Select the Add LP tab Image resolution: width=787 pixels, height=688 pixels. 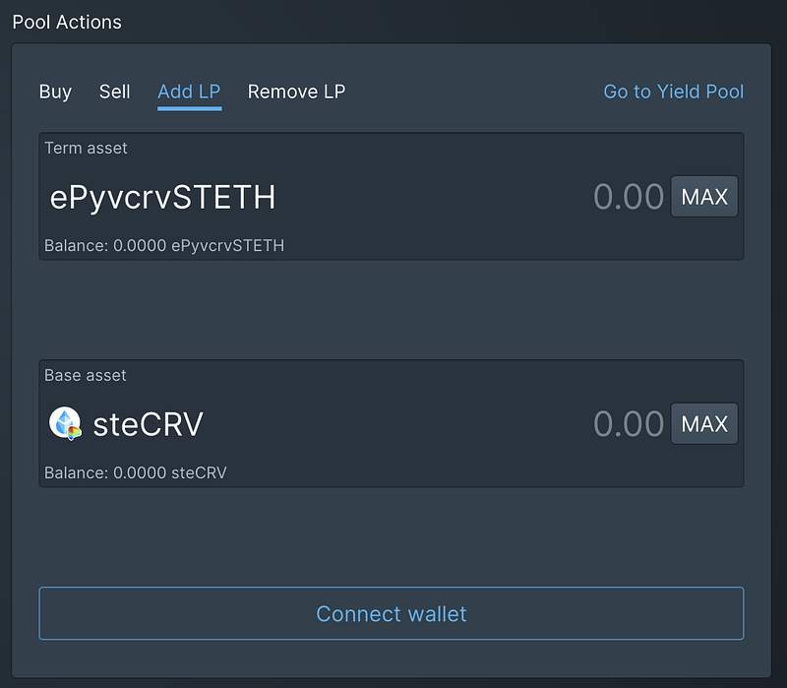pos(189,92)
